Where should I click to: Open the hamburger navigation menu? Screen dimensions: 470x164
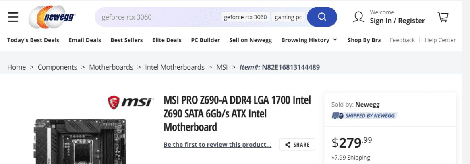click(x=13, y=17)
